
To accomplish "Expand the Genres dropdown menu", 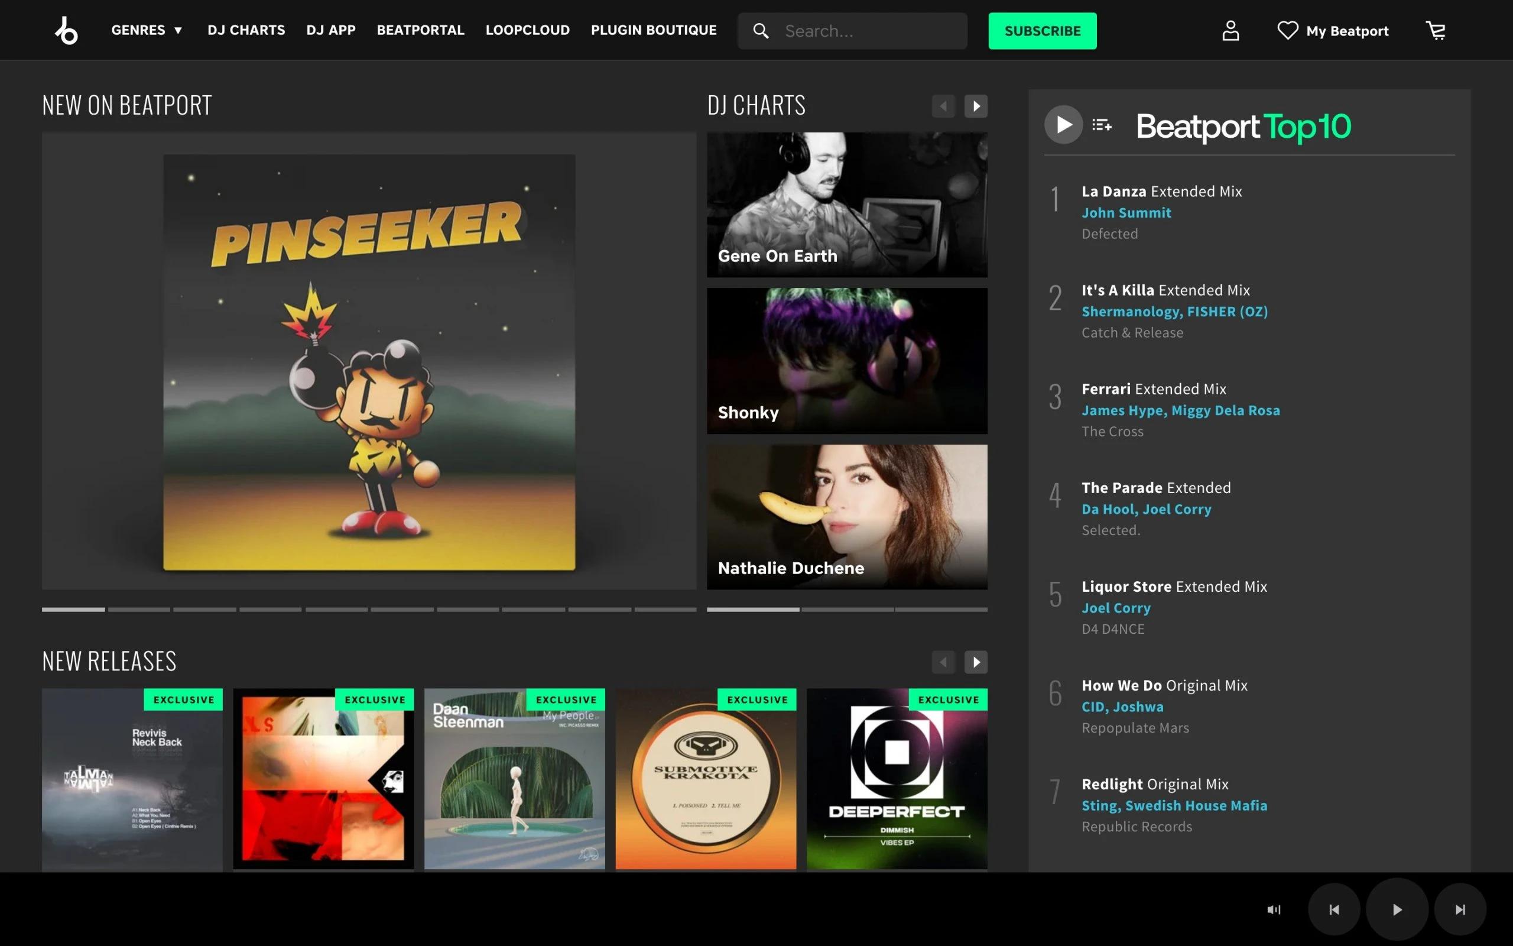I will coord(147,30).
